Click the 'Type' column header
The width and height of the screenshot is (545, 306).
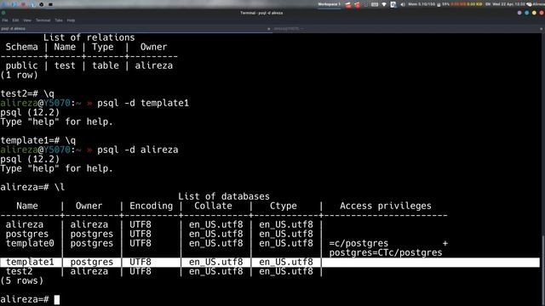(x=102, y=47)
